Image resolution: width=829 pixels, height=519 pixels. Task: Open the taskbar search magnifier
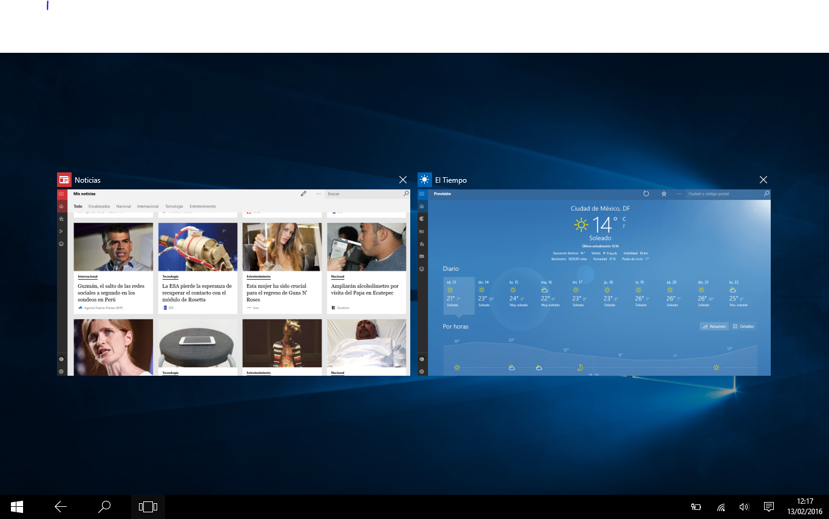click(104, 507)
